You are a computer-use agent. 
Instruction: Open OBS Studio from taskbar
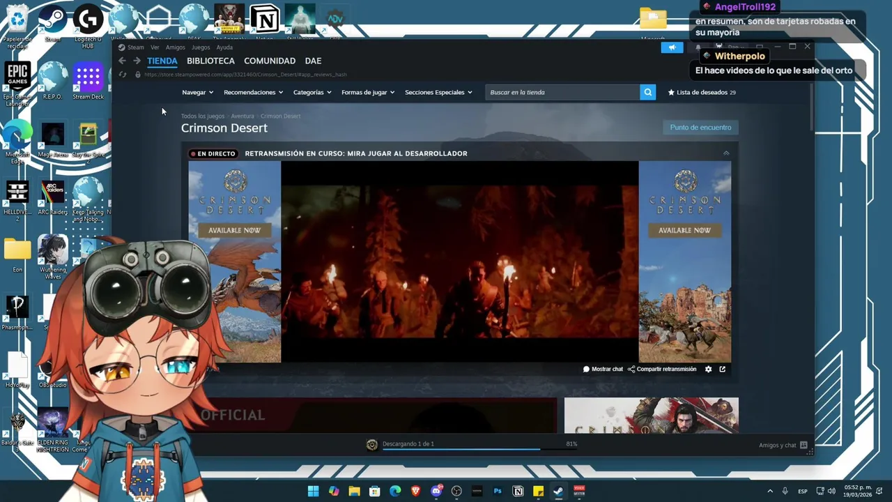[456, 491]
